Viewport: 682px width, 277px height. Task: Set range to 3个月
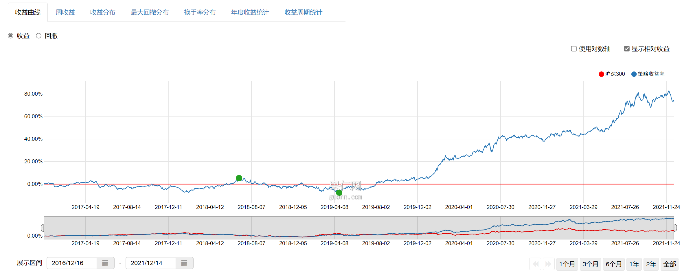point(590,264)
